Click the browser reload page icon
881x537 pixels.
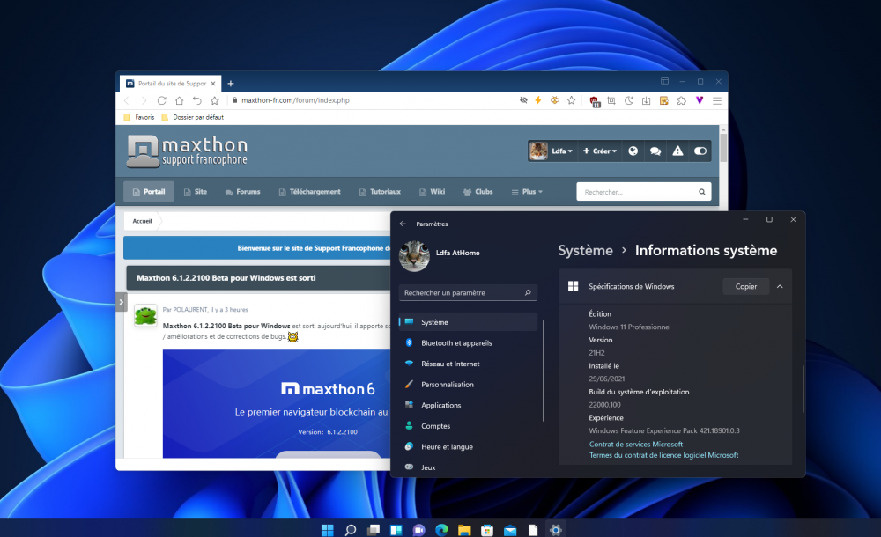pos(161,100)
